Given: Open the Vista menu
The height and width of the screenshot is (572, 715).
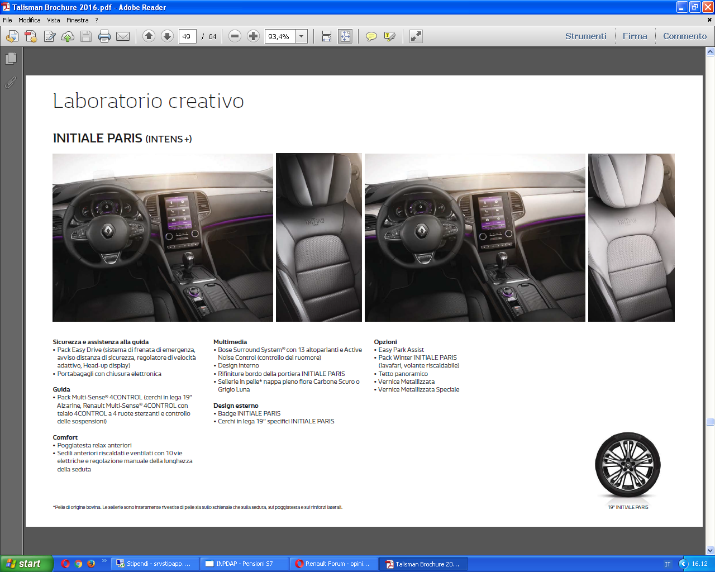Looking at the screenshot, I should 53,20.
